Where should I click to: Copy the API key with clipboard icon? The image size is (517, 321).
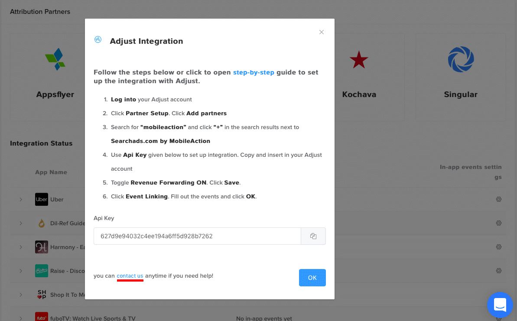pos(313,236)
